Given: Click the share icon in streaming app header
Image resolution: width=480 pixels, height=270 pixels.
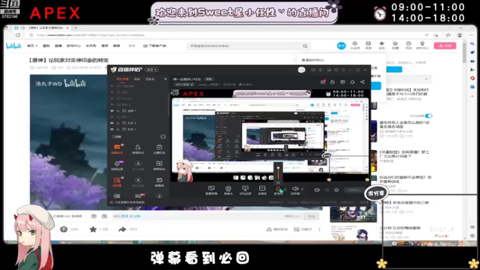Looking at the screenshot, I should (362, 82).
